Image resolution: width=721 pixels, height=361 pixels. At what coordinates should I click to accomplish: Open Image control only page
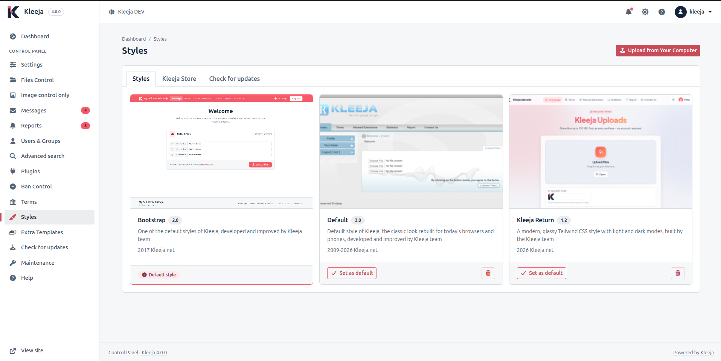(x=49, y=95)
